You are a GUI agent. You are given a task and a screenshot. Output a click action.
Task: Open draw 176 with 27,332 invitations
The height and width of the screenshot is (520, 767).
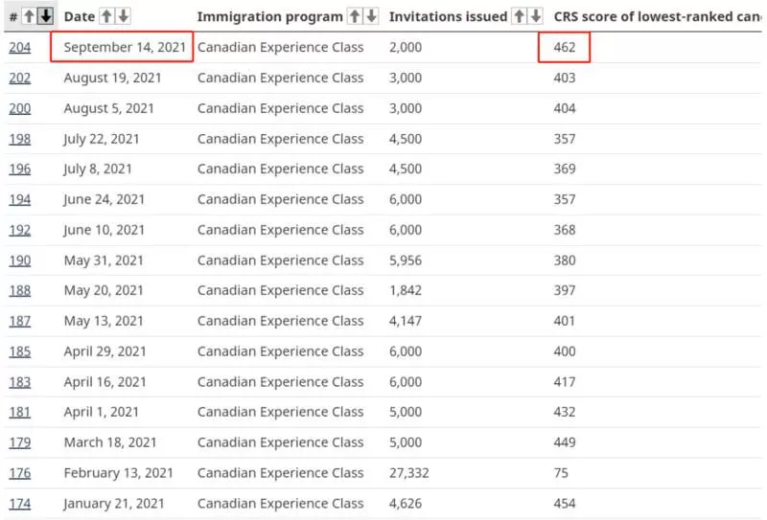pos(19,473)
